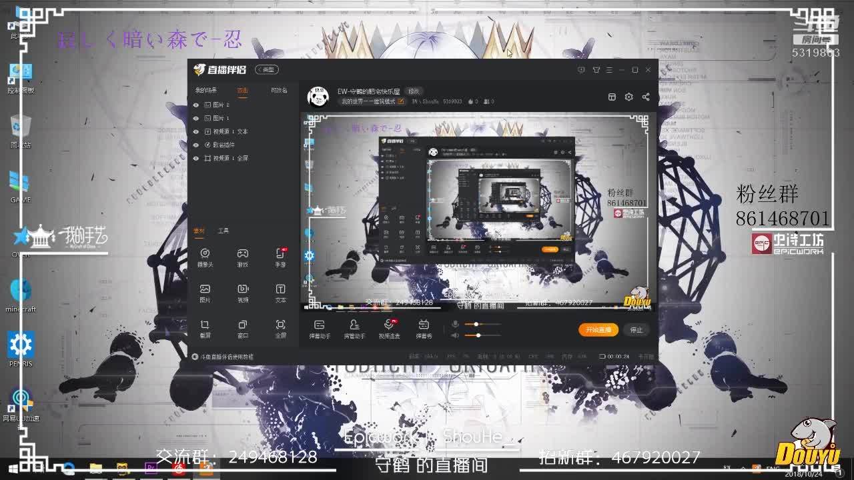Open the 弹幕助手 danmaku assistant
Image resolution: width=854 pixels, height=480 pixels.
click(320, 329)
